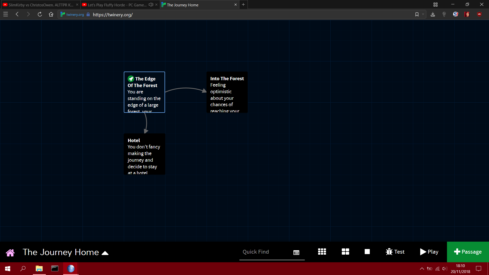Mute the Fluffy Horde tab audio
Screen dimensions: 489x275
click(151, 5)
